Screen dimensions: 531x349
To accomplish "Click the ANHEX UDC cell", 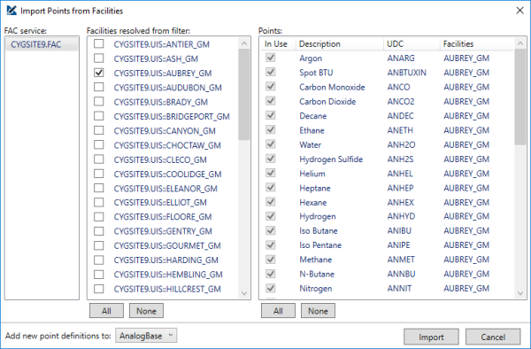I will point(401,202).
